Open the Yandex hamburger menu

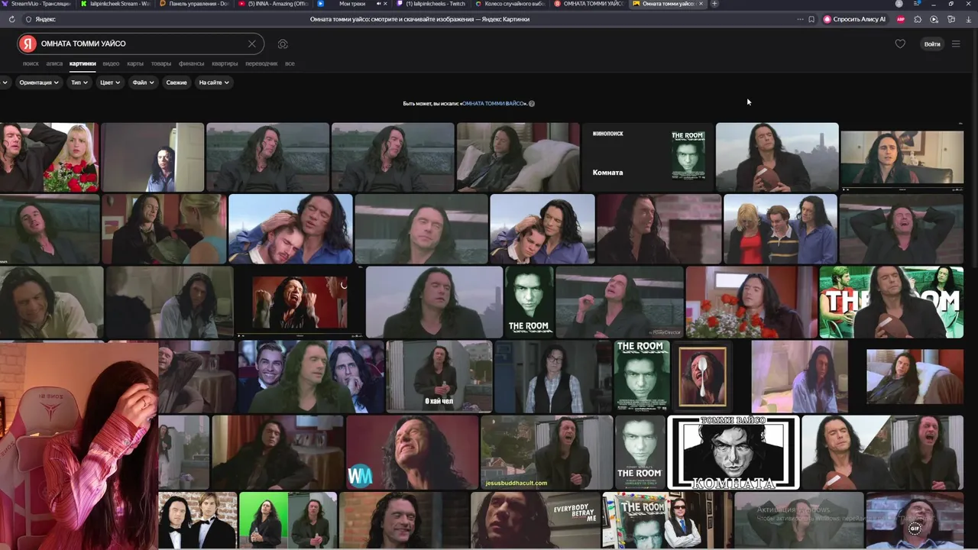click(956, 44)
